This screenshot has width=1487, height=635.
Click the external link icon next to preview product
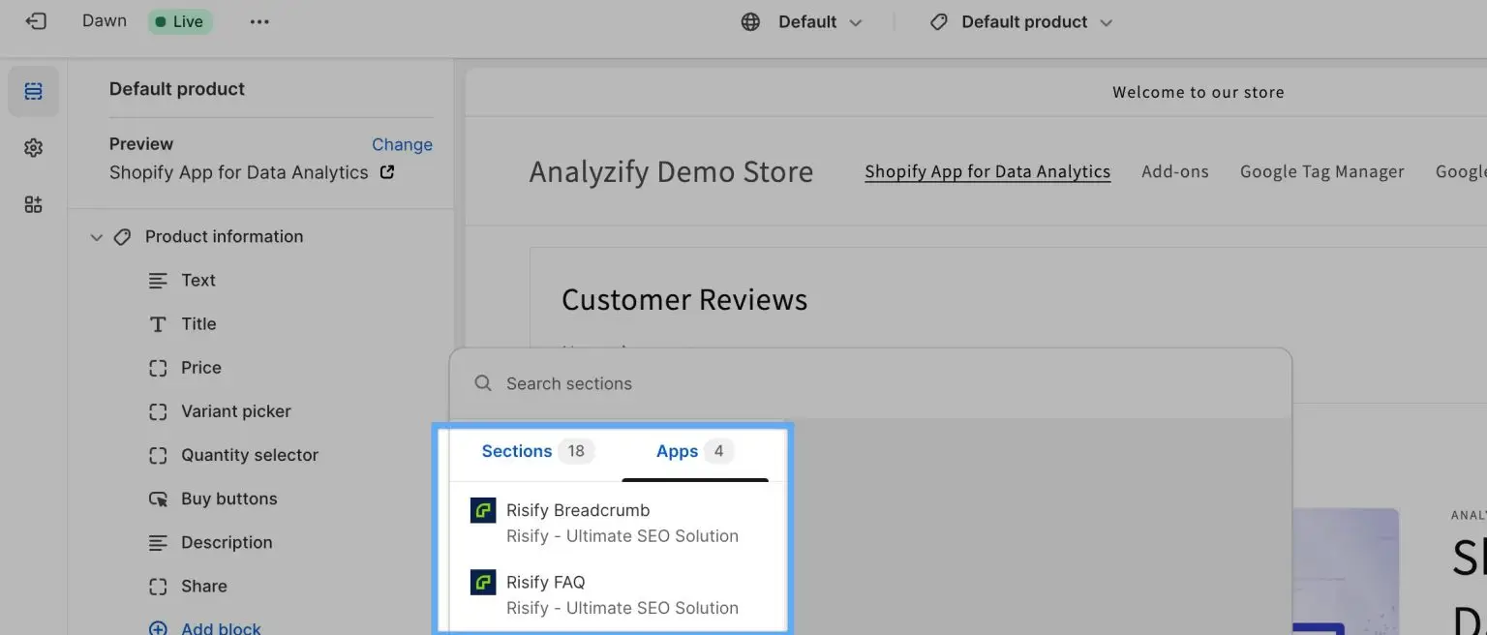coord(386,172)
